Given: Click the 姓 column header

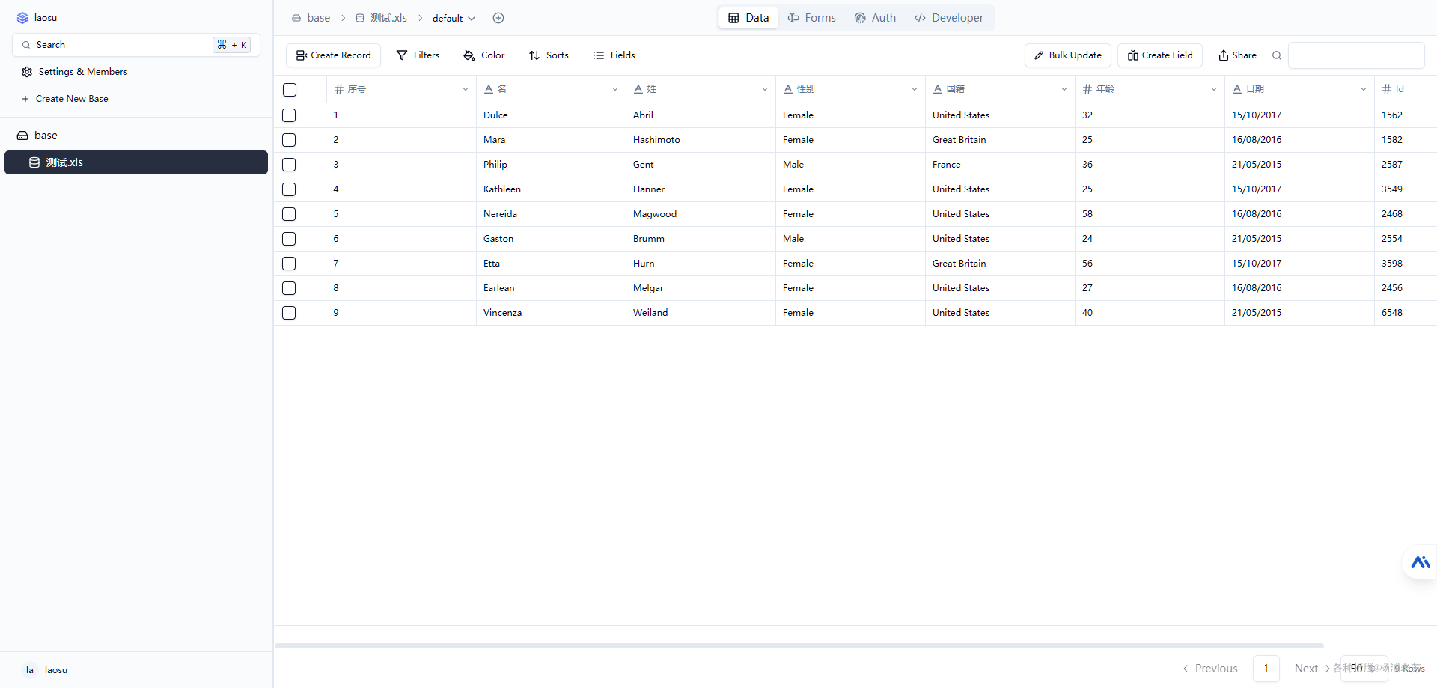Looking at the screenshot, I should pyautogui.click(x=701, y=89).
